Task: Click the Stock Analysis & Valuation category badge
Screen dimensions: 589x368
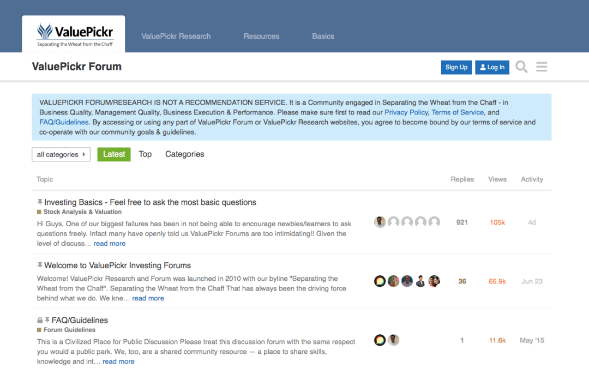Action: [79, 212]
